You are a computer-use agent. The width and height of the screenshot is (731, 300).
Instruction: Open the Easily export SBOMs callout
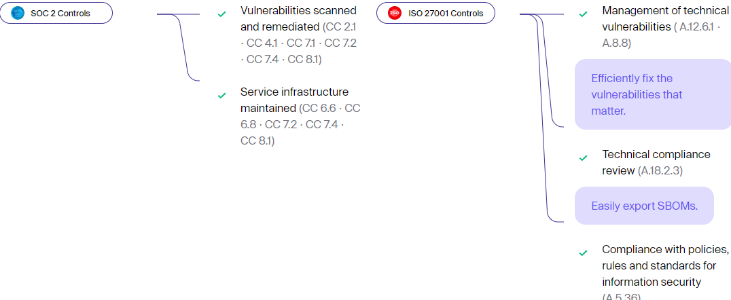[x=644, y=206]
